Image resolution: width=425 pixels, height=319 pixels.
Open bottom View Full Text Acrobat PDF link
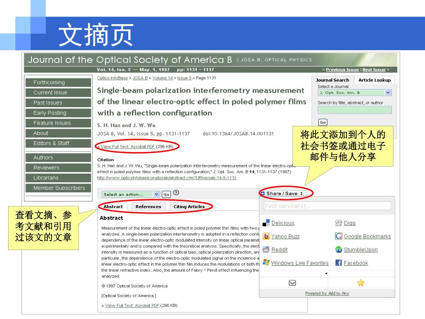pos(132,305)
